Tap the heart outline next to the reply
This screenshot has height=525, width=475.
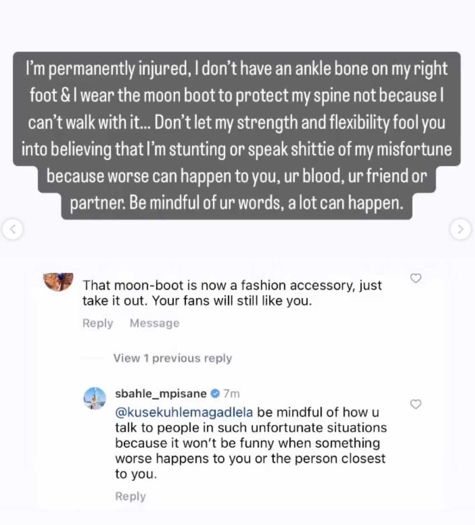pyautogui.click(x=416, y=405)
